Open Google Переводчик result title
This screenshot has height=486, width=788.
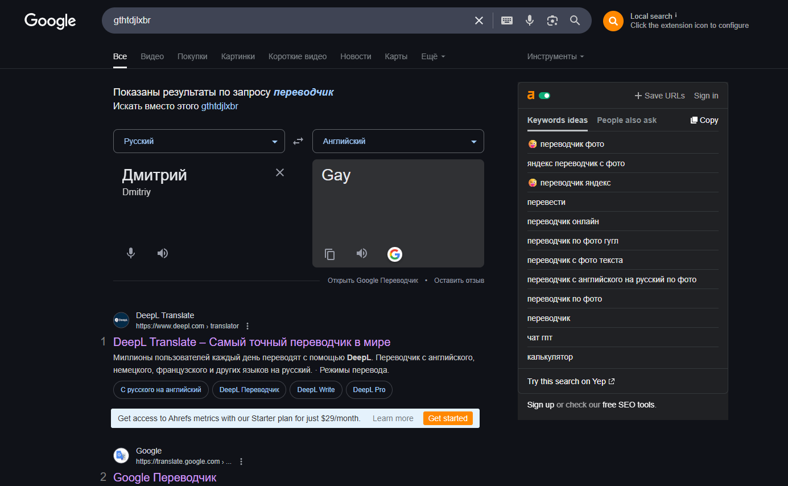pos(165,477)
